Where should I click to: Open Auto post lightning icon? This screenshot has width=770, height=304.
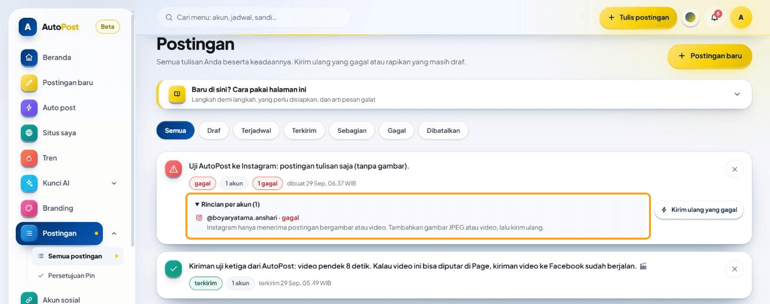(x=29, y=108)
